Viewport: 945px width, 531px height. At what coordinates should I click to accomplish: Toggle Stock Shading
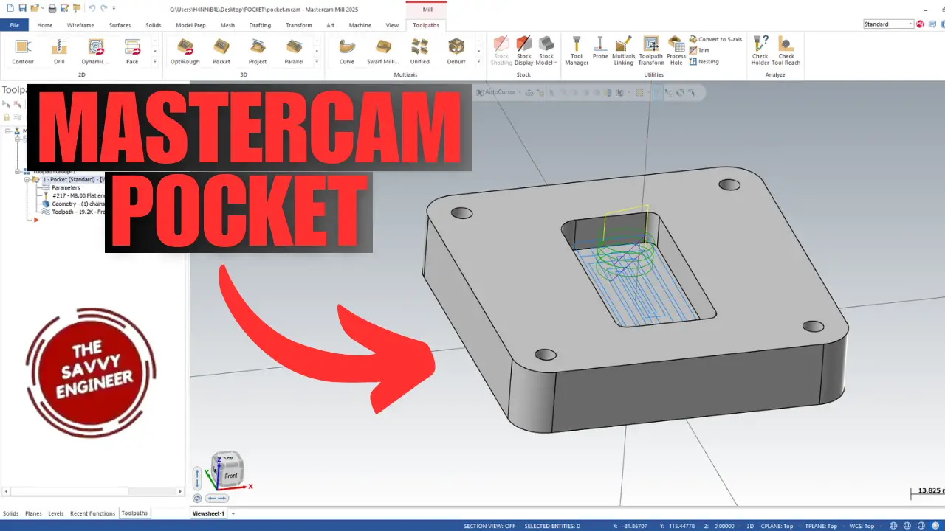(x=501, y=51)
